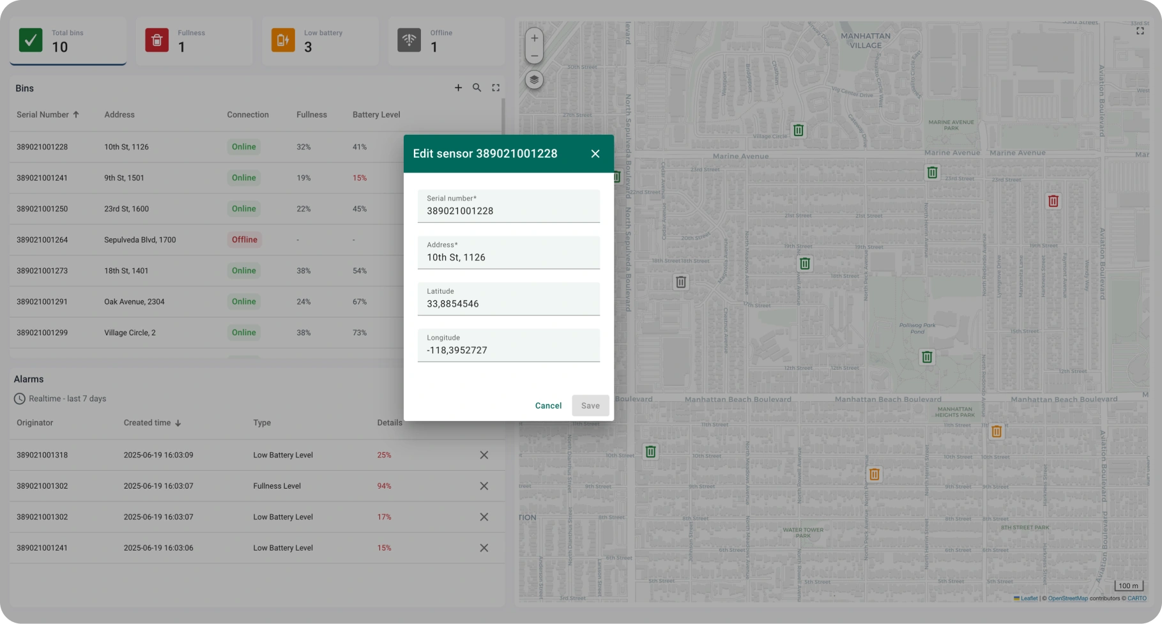
Task: Close the Edit sensor 389021001228 dialog
Action: coord(595,153)
